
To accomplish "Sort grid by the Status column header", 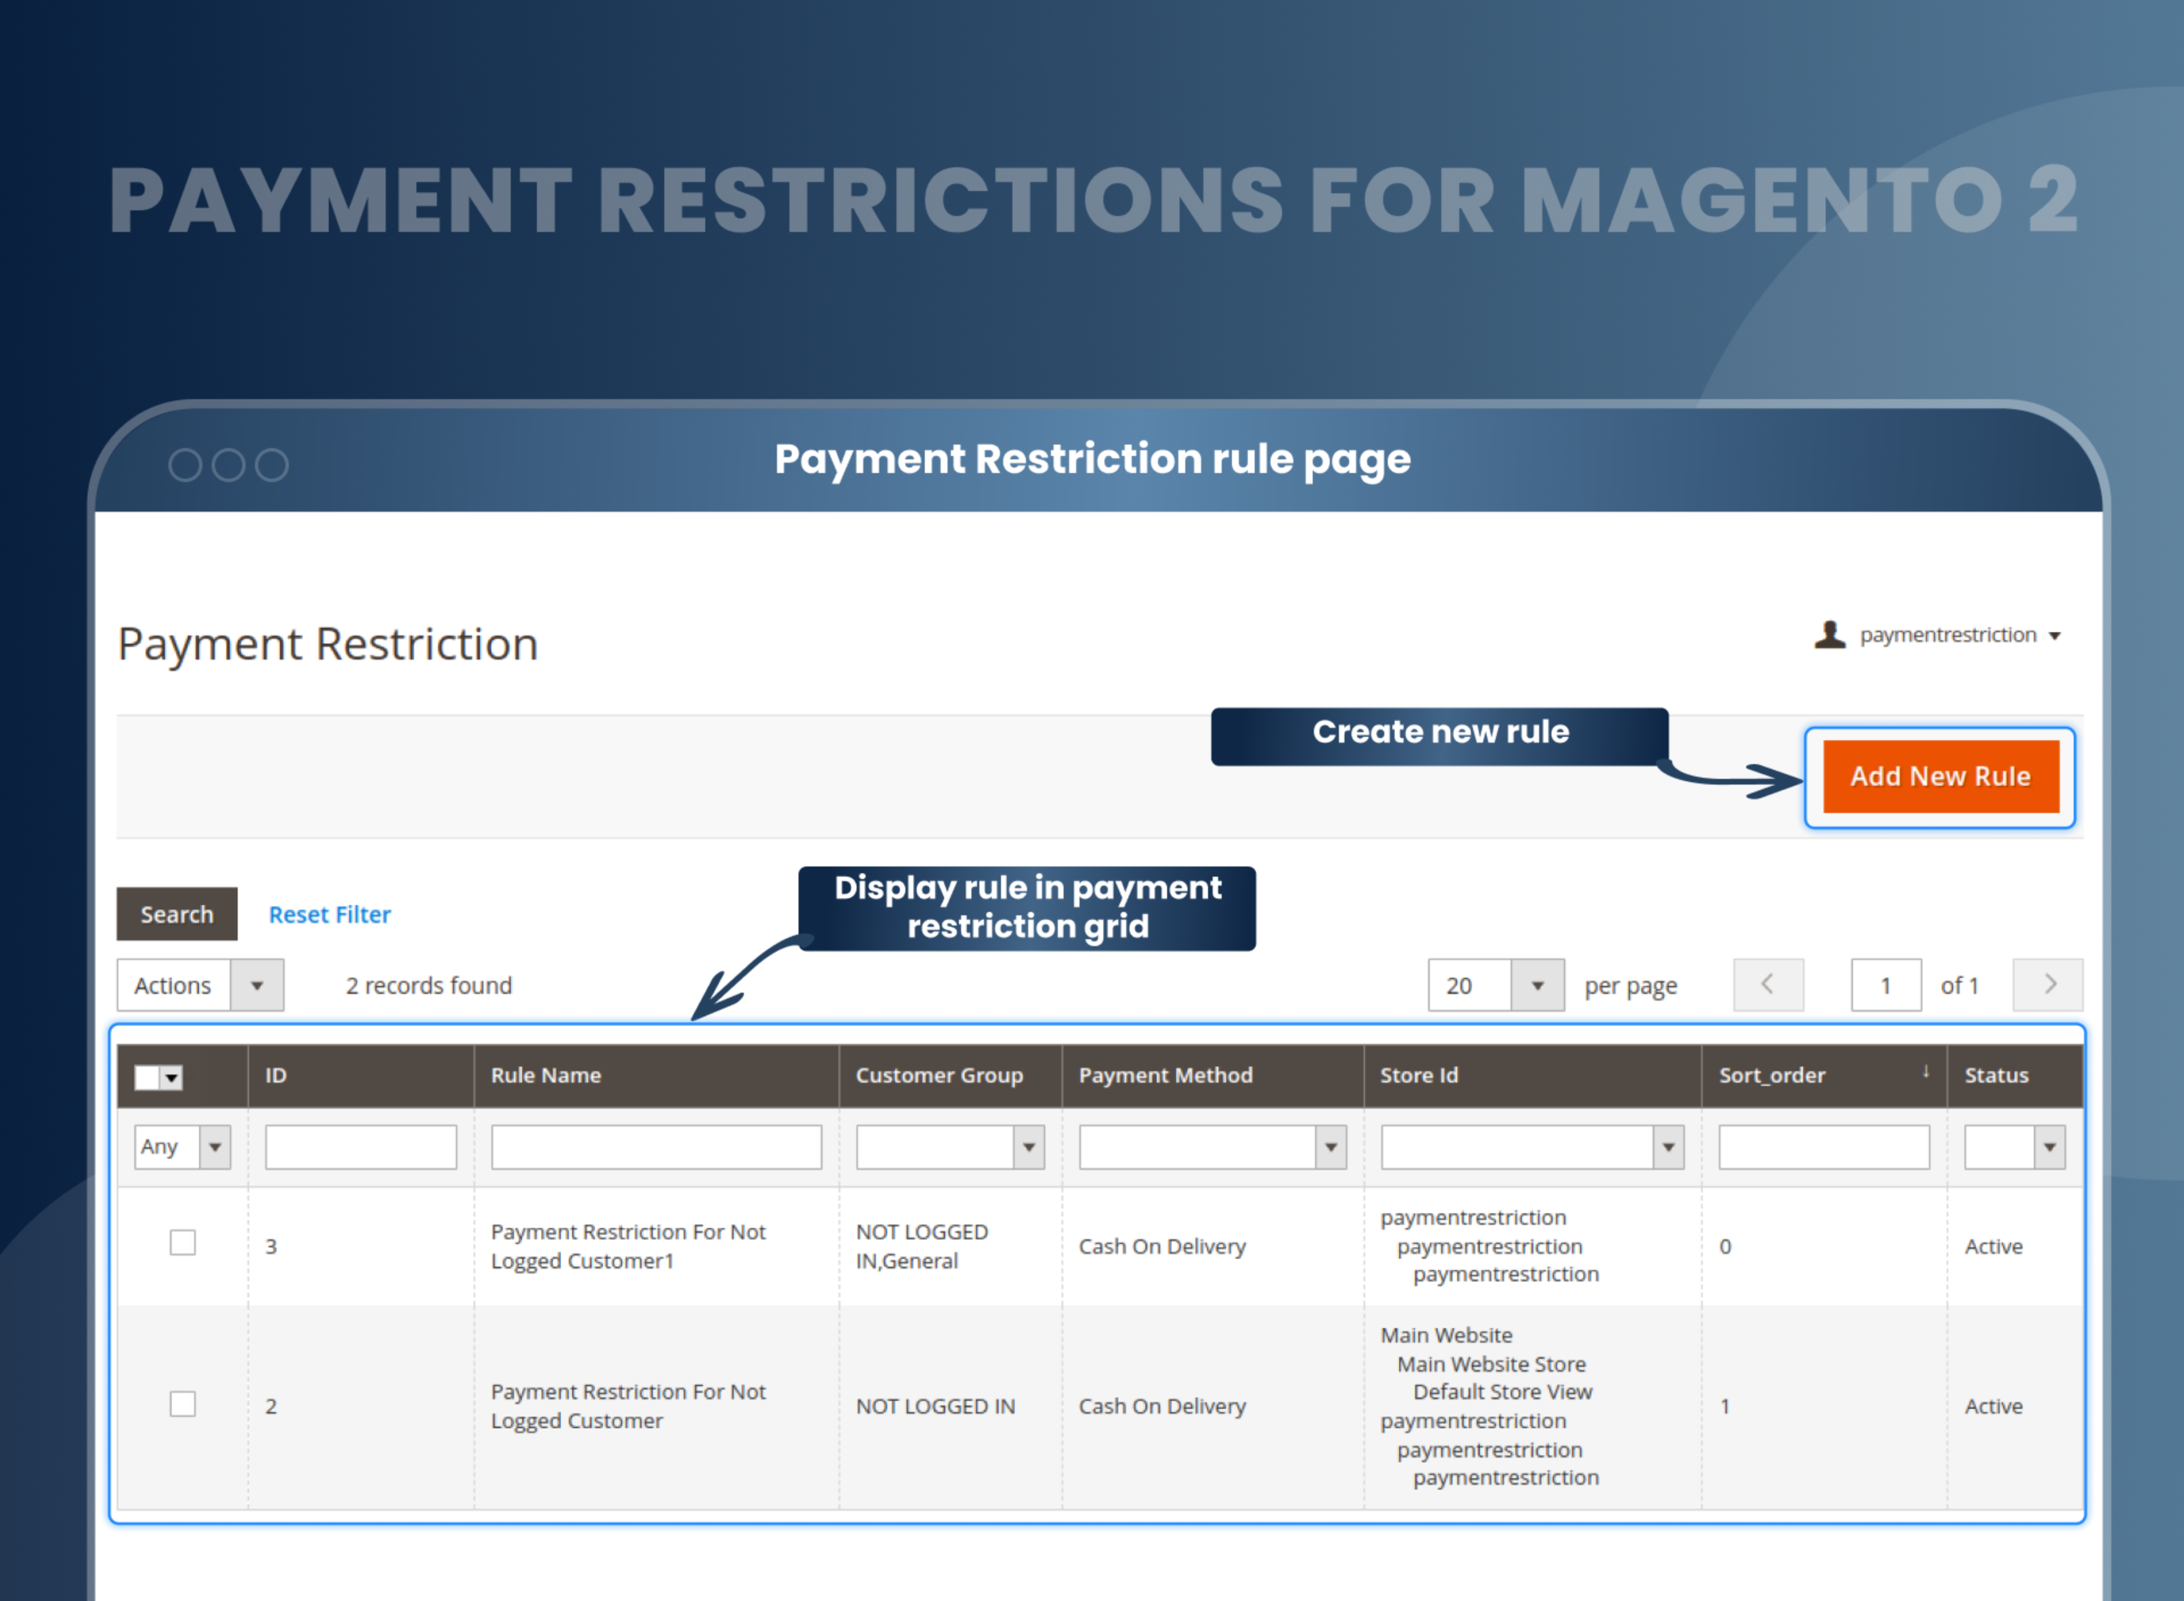I will (1996, 1075).
